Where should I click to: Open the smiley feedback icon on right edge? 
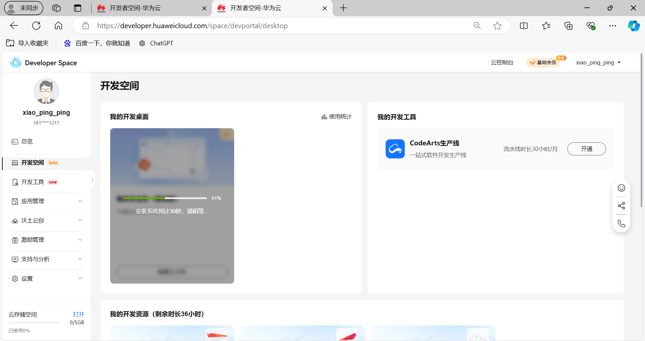pyautogui.click(x=621, y=188)
